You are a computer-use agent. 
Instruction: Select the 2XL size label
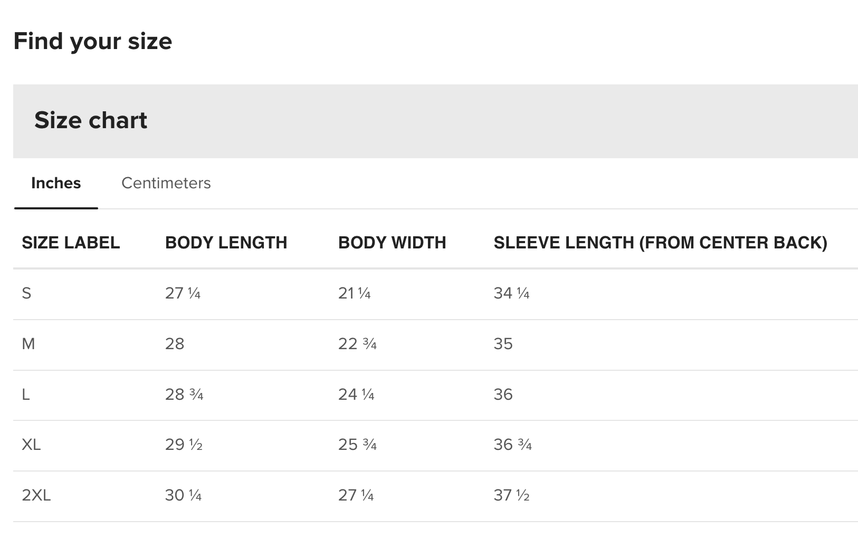36,495
